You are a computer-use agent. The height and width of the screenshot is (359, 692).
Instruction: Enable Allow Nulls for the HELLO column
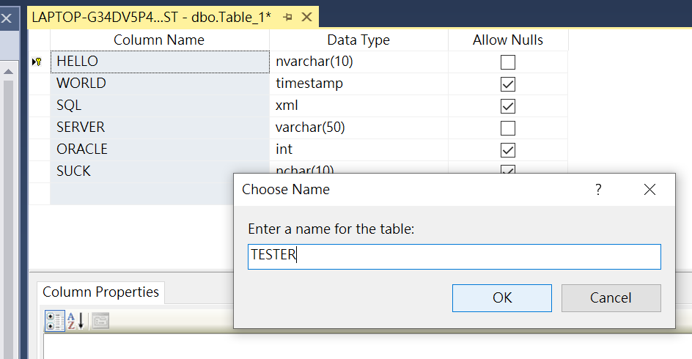[x=508, y=62]
